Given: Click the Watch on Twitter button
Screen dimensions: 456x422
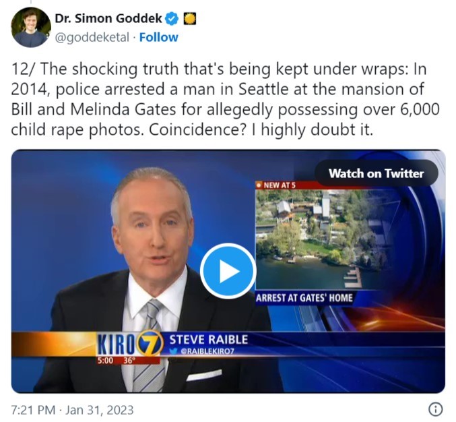Looking at the screenshot, I should [x=377, y=173].
